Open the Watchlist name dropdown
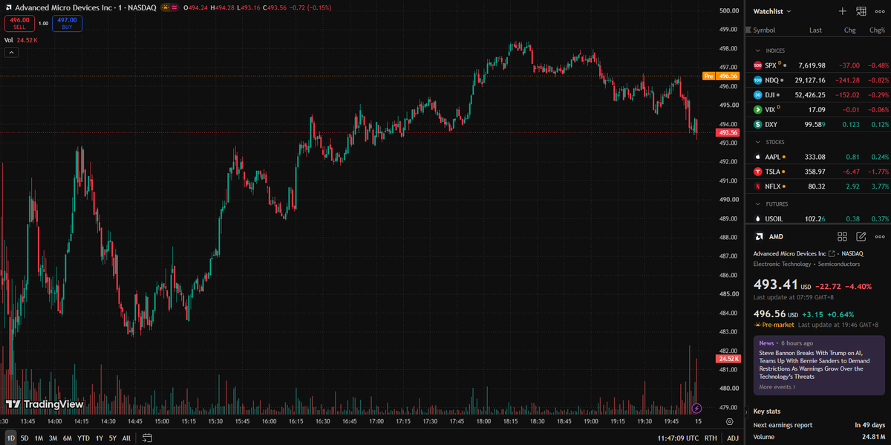 (772, 11)
